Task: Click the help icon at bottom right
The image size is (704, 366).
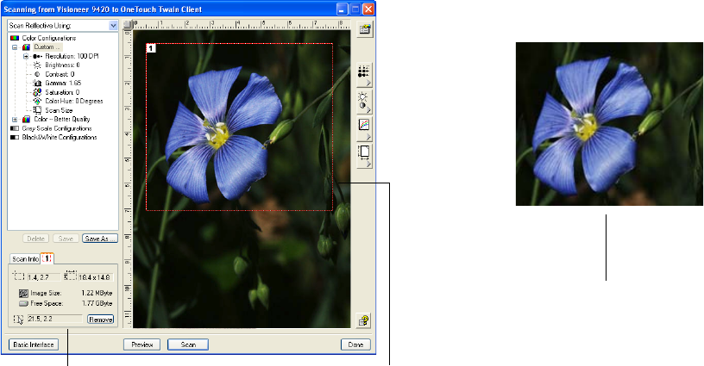Action: click(x=365, y=319)
